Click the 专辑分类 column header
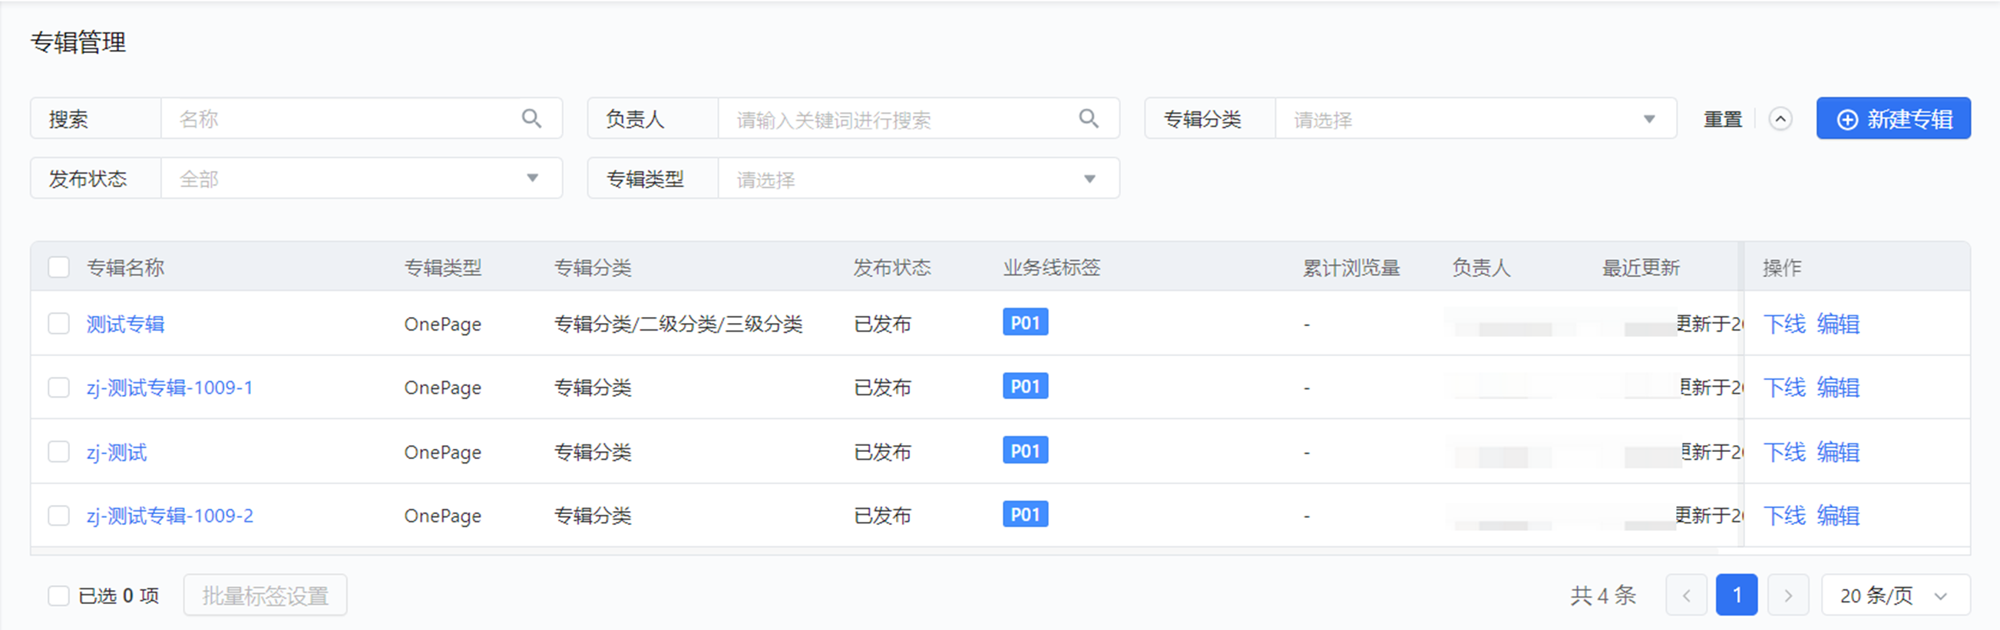The height and width of the screenshot is (630, 2000). (x=593, y=268)
